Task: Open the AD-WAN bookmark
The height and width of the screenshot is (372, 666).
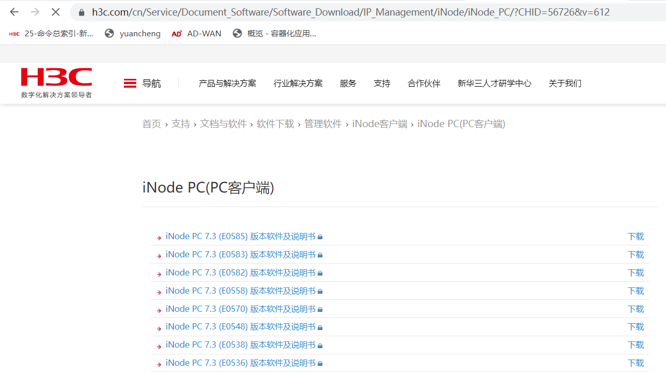Action: click(x=196, y=34)
